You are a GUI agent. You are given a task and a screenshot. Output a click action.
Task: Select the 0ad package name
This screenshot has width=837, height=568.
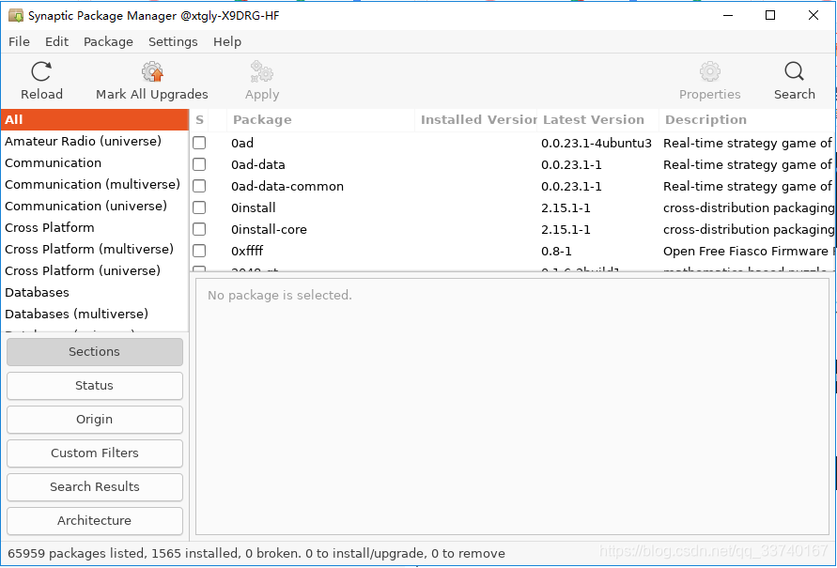pyautogui.click(x=242, y=143)
